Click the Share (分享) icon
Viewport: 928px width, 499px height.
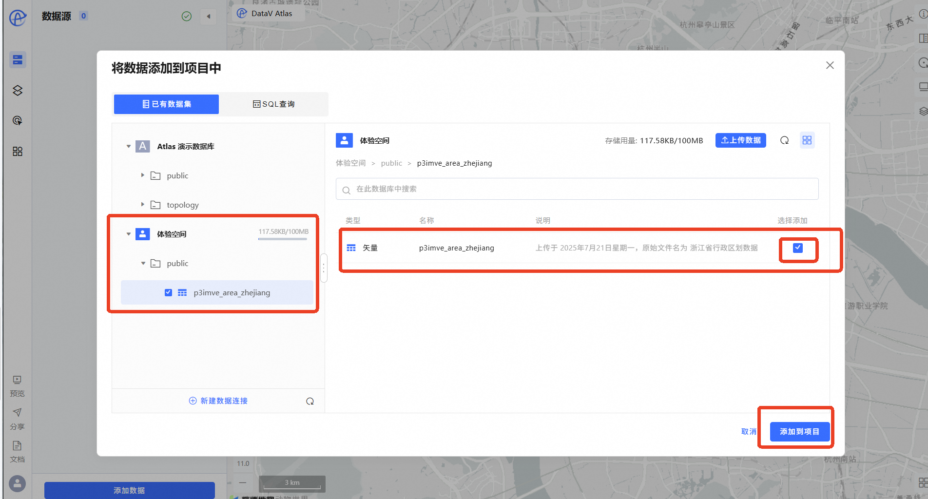pos(17,413)
